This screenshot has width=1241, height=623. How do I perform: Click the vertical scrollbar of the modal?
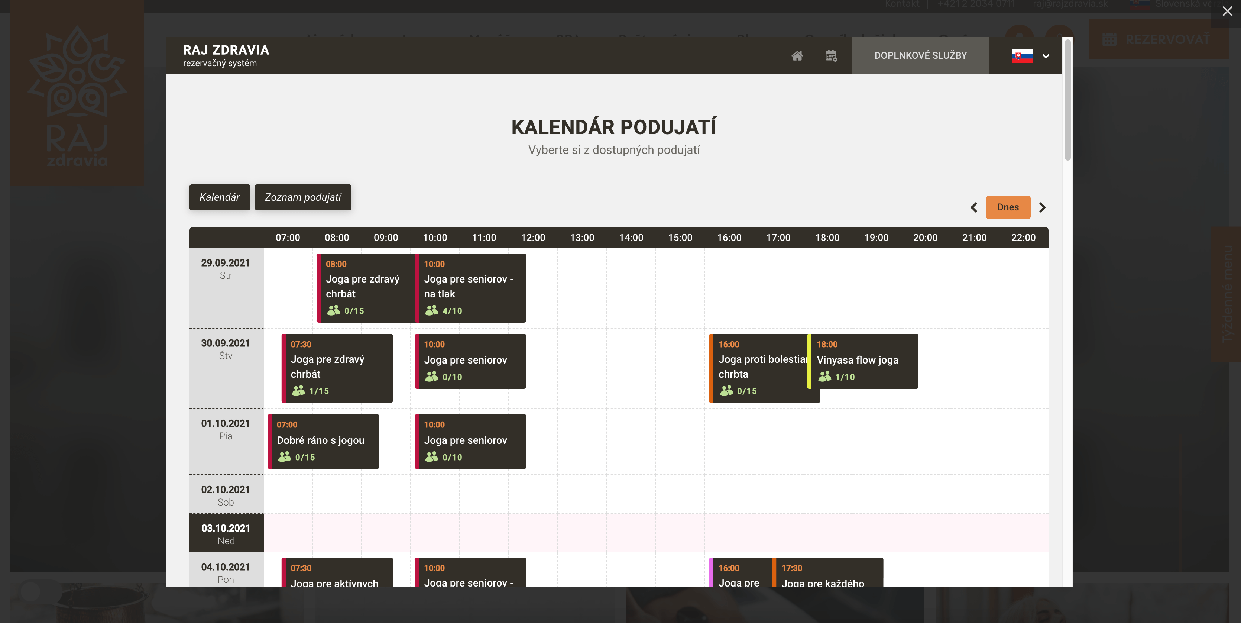coord(1067,100)
